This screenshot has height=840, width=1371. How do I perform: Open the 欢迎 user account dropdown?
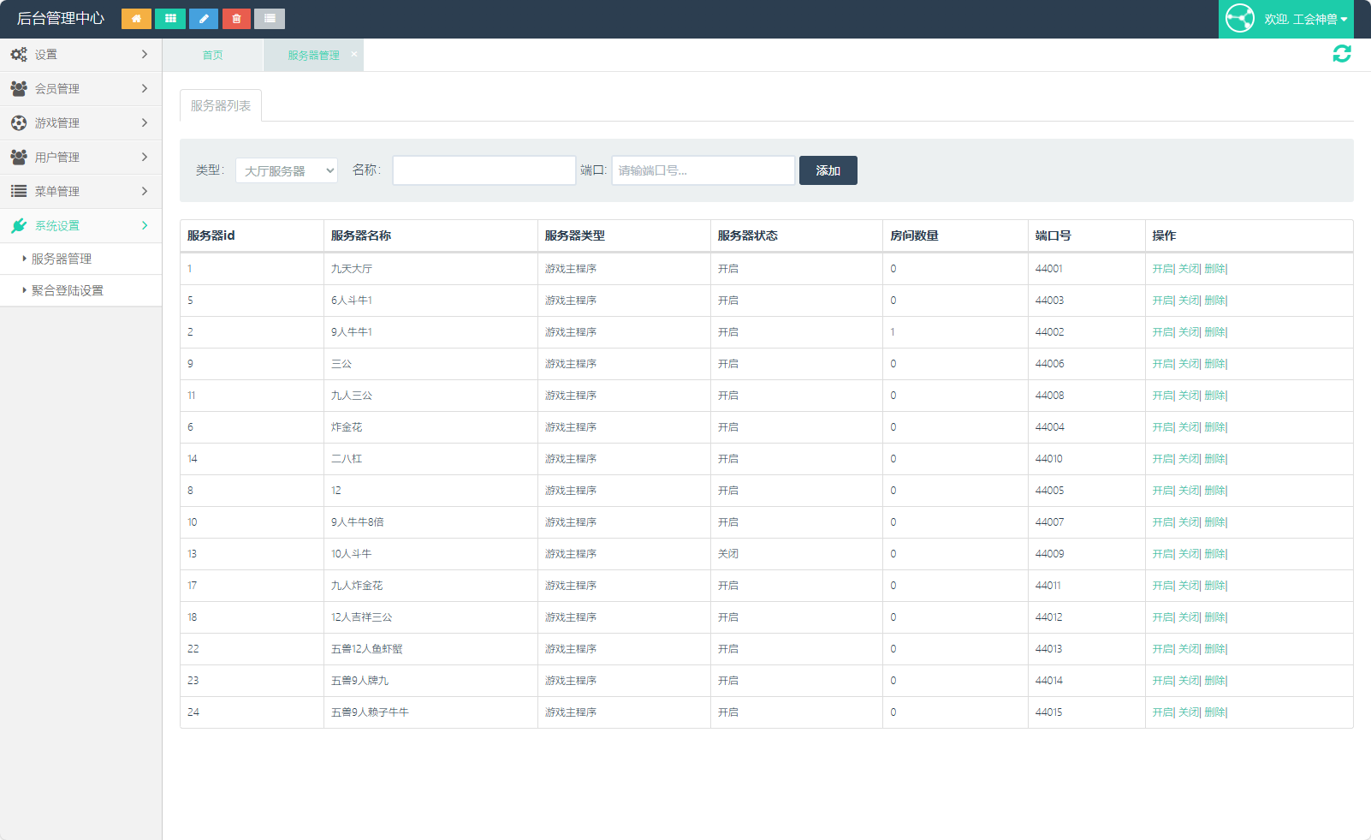click(x=1305, y=19)
